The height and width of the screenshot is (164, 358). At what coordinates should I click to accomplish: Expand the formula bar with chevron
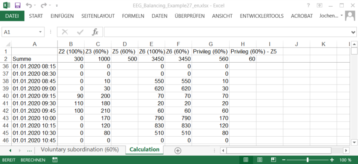click(353, 32)
